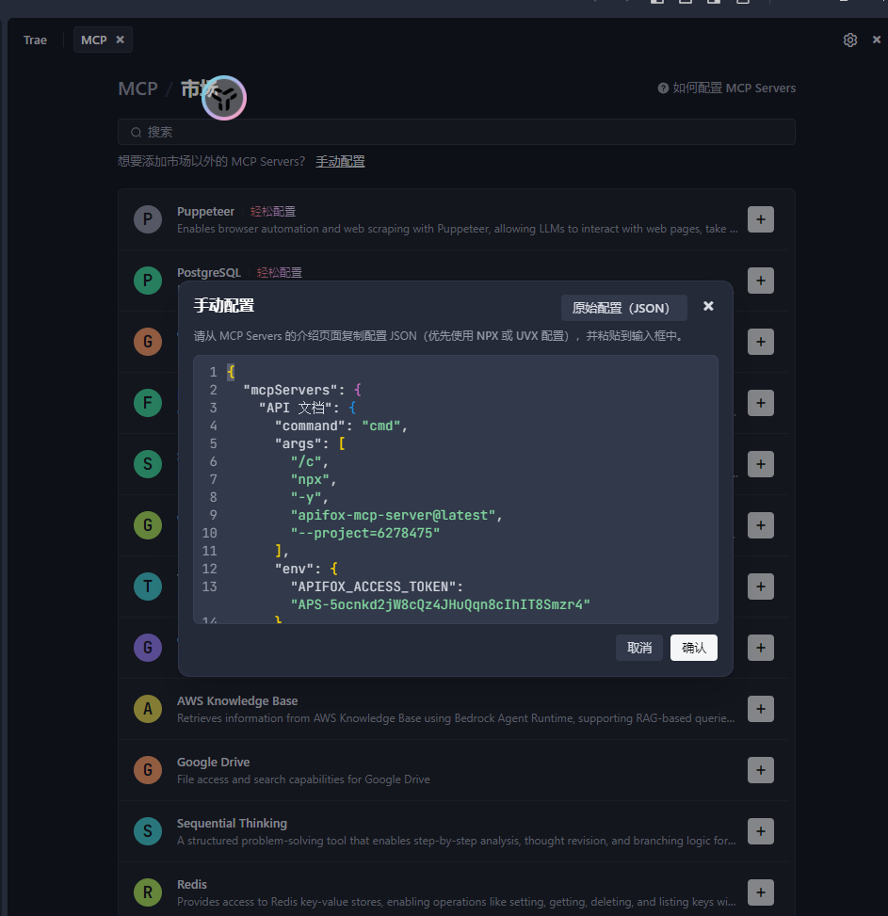Viewport: 888px width, 916px height.
Task: Add the Sequential Thinking server
Action: (x=761, y=830)
